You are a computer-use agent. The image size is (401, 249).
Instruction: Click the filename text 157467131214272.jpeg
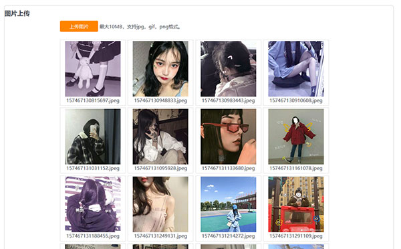228,236
